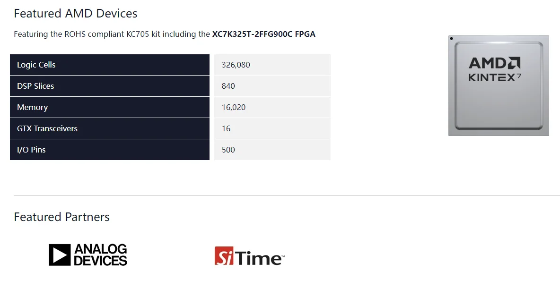Click the AMD Kintex 7 chip image

click(x=499, y=85)
